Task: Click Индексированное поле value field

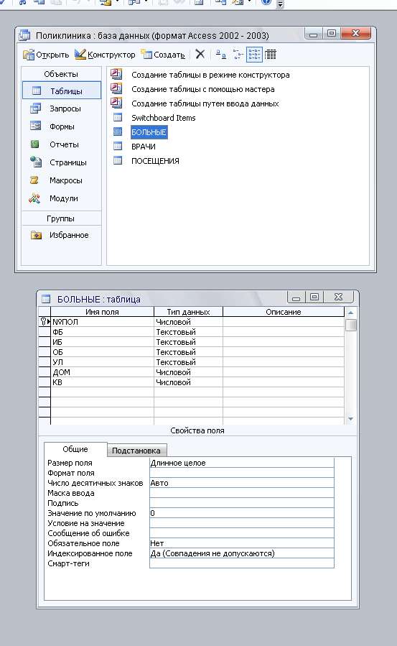Action: pyautogui.click(x=241, y=553)
